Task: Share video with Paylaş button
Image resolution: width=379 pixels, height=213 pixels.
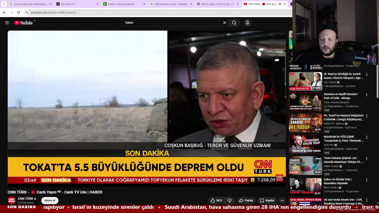Action: (x=246, y=201)
